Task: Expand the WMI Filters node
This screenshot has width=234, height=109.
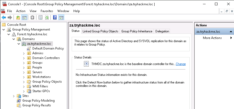Action: 24,86
